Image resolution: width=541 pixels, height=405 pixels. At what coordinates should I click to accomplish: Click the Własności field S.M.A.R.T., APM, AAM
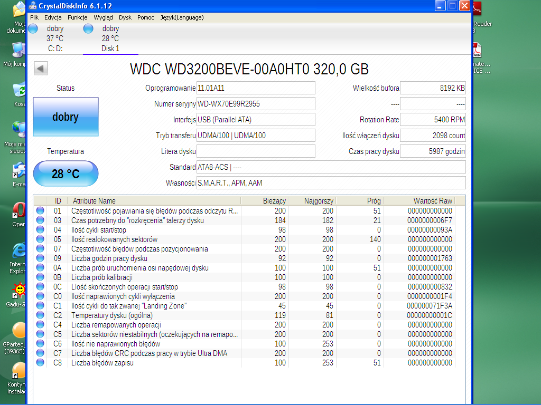tap(331, 183)
